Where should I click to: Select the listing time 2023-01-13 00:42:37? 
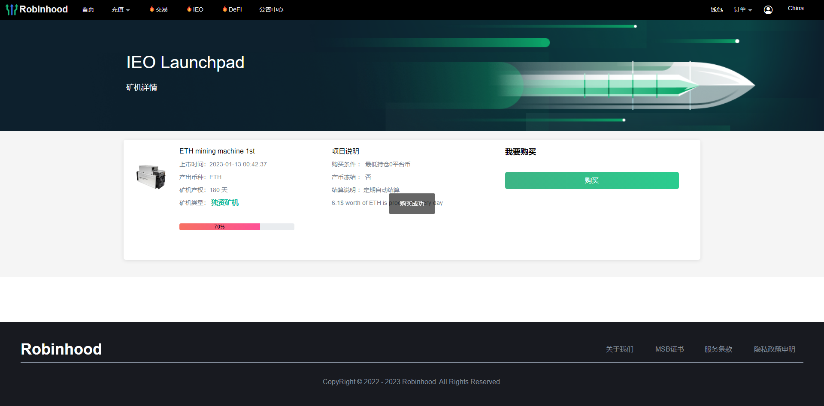(238, 164)
